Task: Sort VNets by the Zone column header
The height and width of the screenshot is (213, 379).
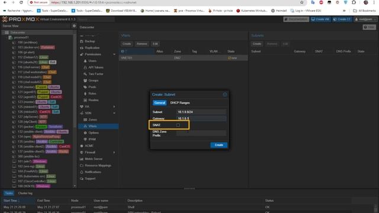Action: [x=178, y=51]
